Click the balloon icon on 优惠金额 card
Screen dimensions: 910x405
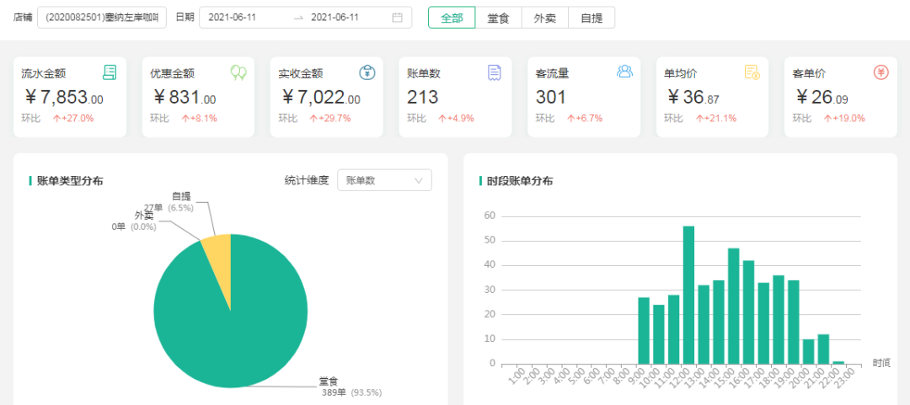click(x=238, y=73)
